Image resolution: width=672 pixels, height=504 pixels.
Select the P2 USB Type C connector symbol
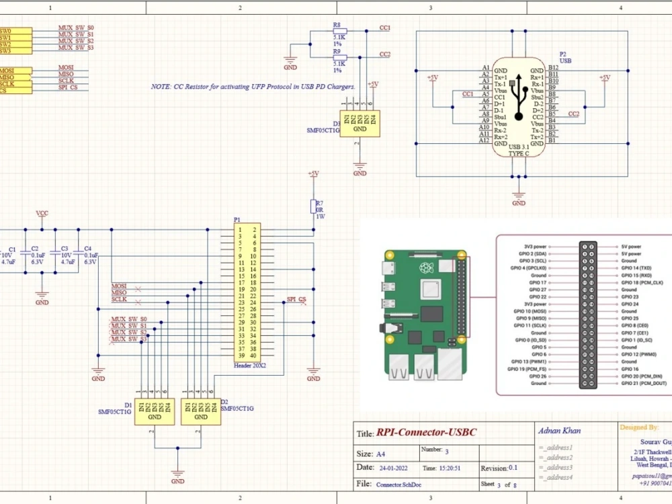click(x=519, y=107)
